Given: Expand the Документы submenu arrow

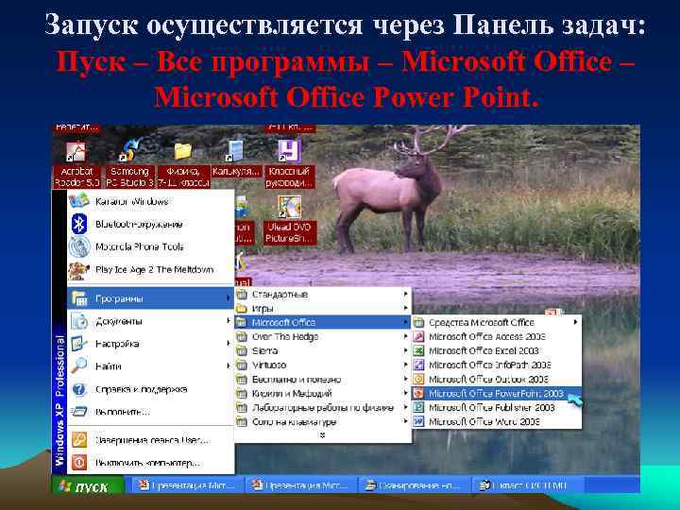Looking at the screenshot, I should (229, 321).
